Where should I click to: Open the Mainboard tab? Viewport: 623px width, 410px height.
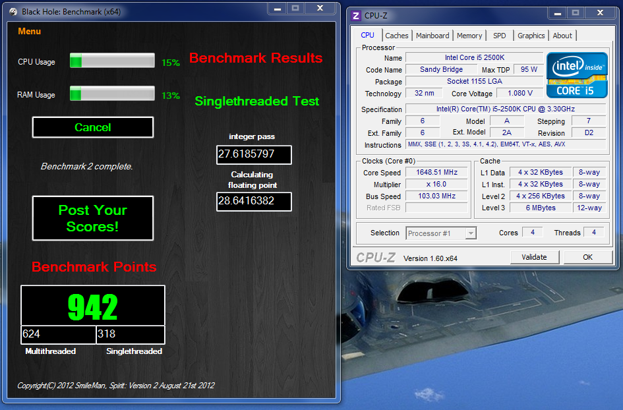pos(432,36)
